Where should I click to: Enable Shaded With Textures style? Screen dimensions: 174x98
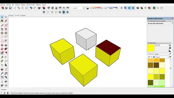point(64,12)
